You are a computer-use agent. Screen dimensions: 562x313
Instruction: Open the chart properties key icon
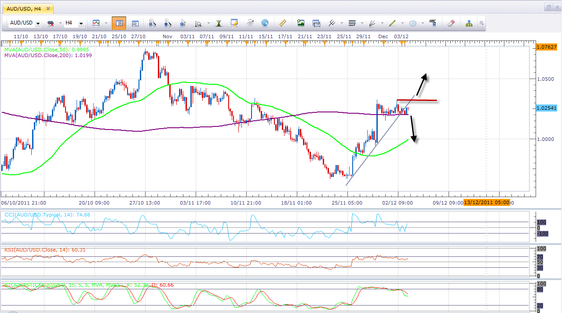click(234, 23)
